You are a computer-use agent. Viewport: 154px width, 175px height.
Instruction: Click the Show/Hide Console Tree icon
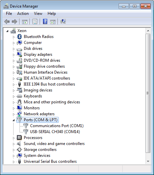[25, 22]
